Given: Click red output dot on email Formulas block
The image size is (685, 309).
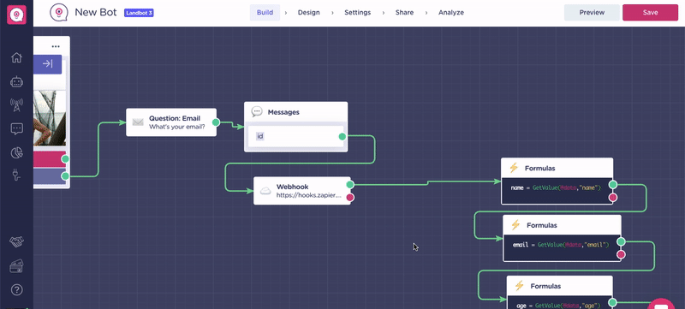Looking at the screenshot, I should click(621, 254).
